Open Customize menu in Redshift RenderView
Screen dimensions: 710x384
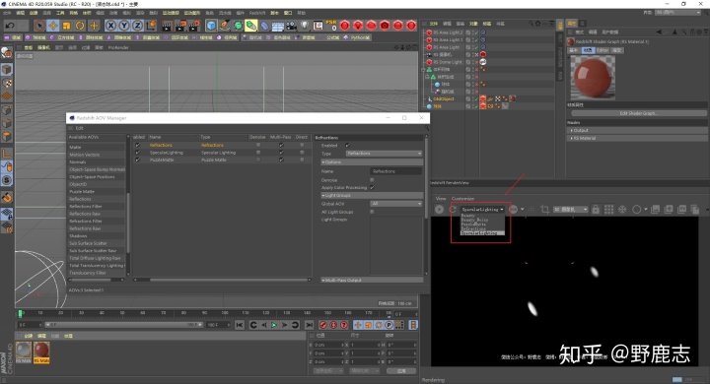point(462,199)
